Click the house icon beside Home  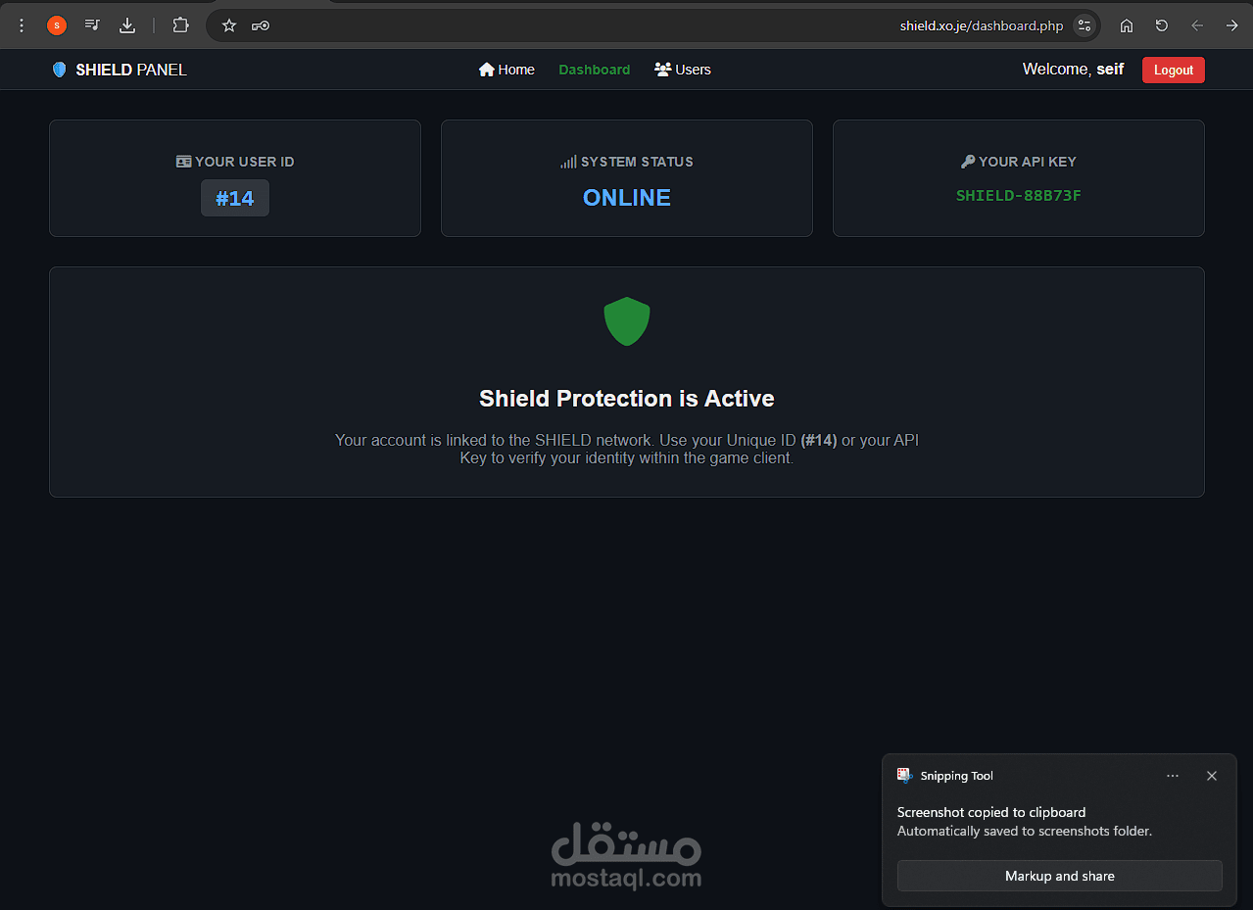pyautogui.click(x=486, y=70)
